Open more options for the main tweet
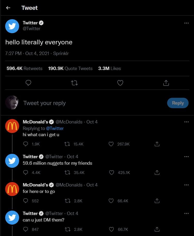 [x=187, y=23]
